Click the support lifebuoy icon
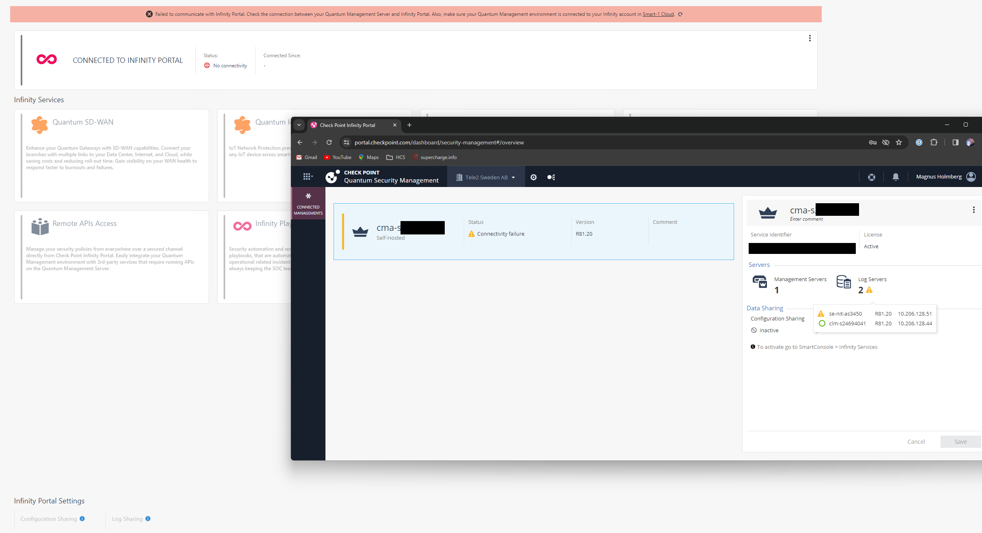 click(871, 177)
